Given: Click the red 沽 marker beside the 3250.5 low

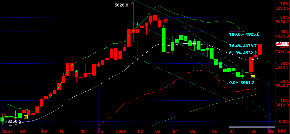Looking at the screenshot, I should [x=4, y=115].
